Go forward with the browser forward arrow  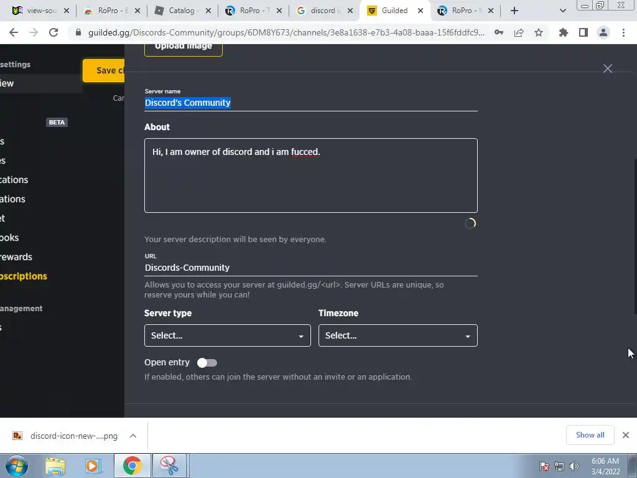point(34,32)
